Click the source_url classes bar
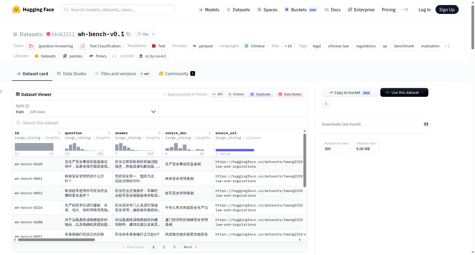The image size is (475, 255). point(235,150)
